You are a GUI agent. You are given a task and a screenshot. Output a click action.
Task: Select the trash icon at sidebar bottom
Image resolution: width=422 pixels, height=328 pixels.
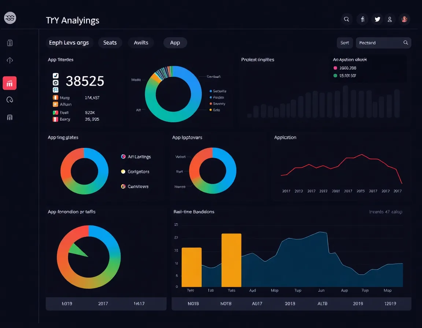10,117
